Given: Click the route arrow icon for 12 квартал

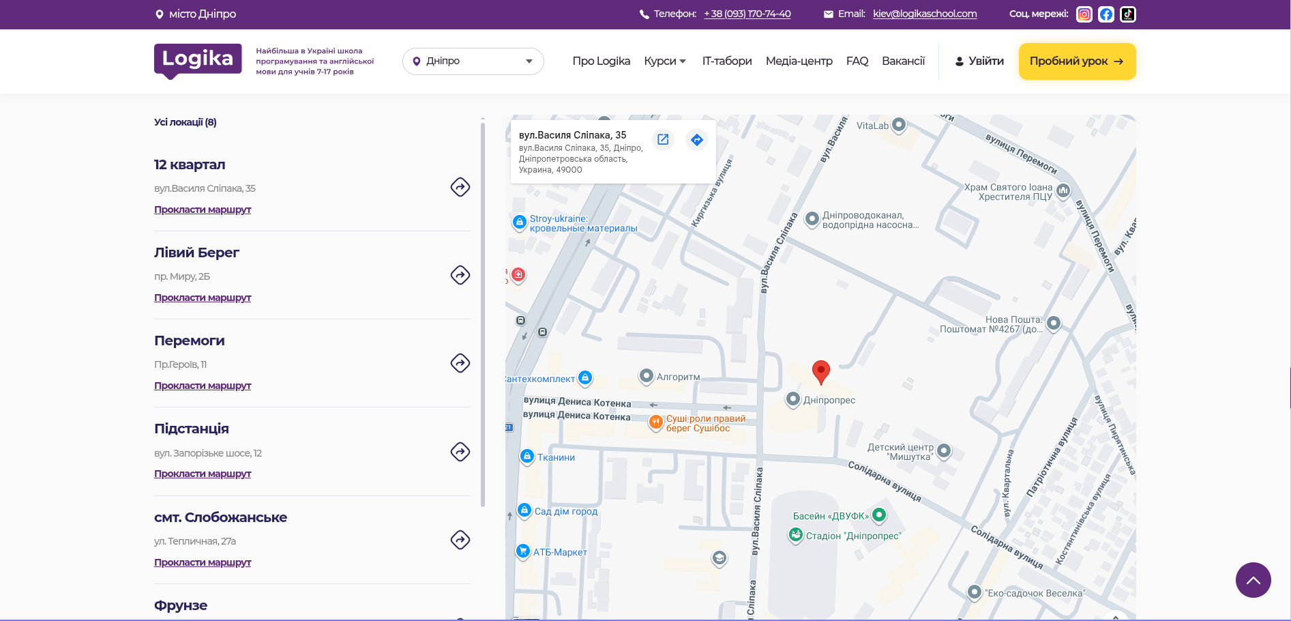Looking at the screenshot, I should pos(460,187).
